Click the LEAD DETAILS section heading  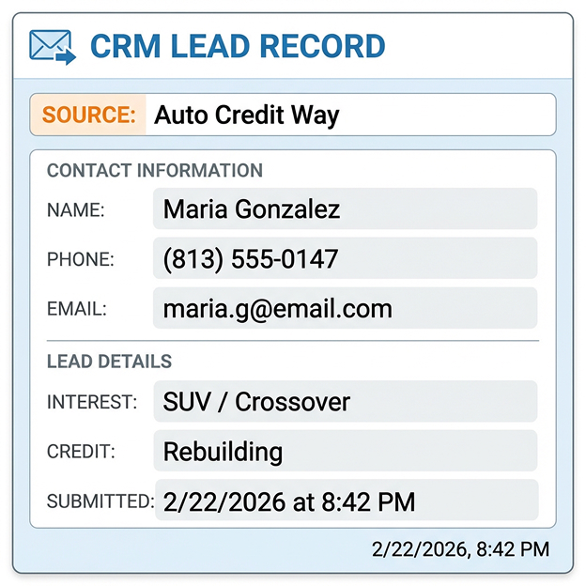click(110, 362)
